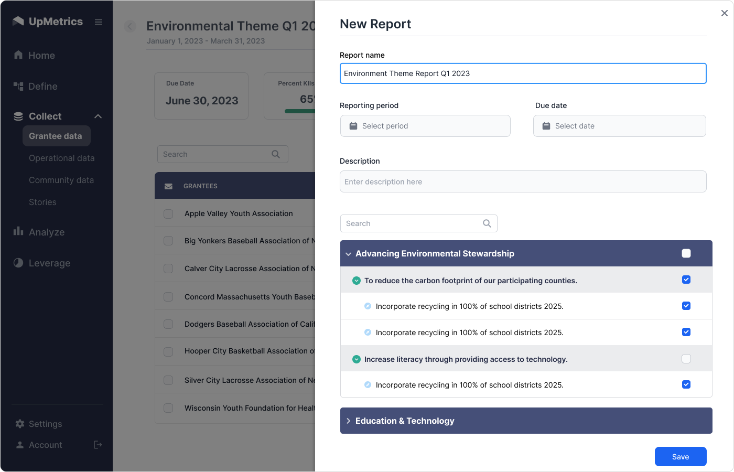Expand the Education & Technology section
734x472 pixels.
click(x=349, y=421)
